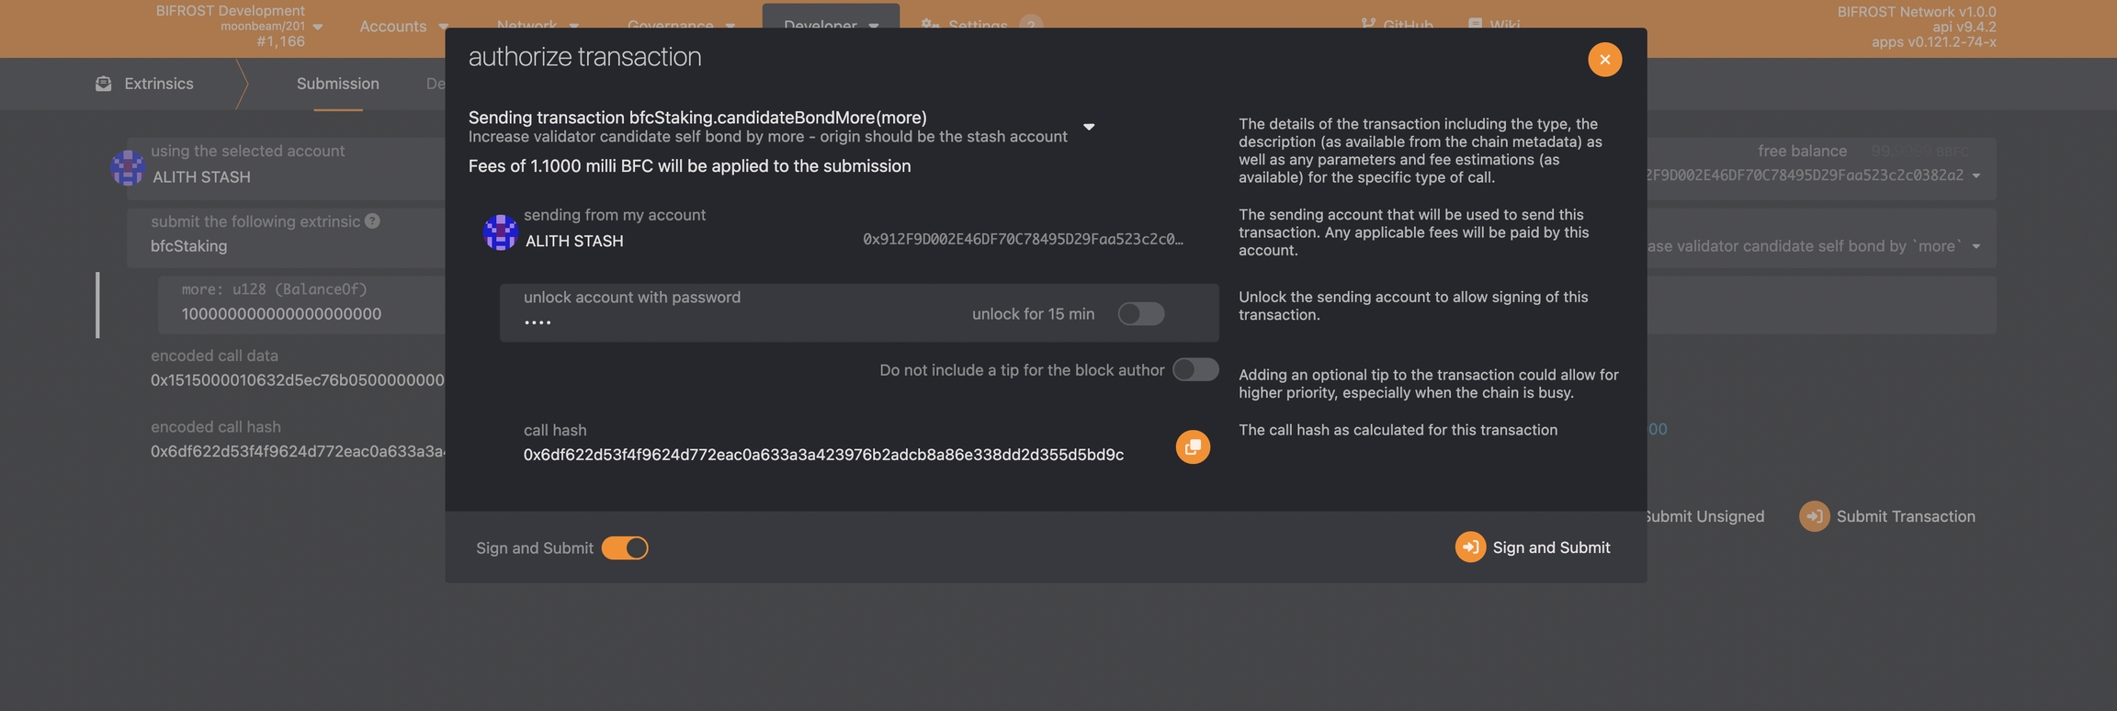
Task: Expand the transaction details arrow
Action: 1089,127
